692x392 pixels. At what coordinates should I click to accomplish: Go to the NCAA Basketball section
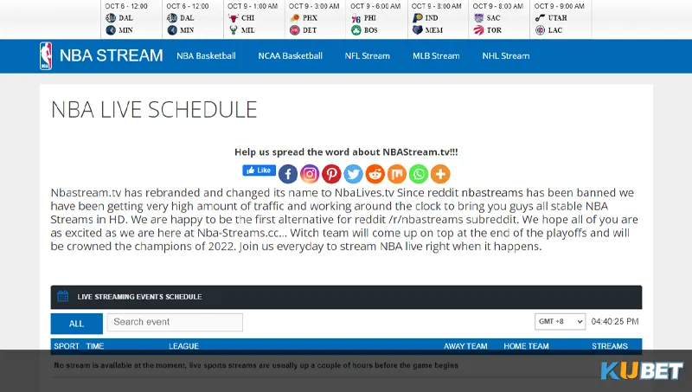(x=290, y=56)
